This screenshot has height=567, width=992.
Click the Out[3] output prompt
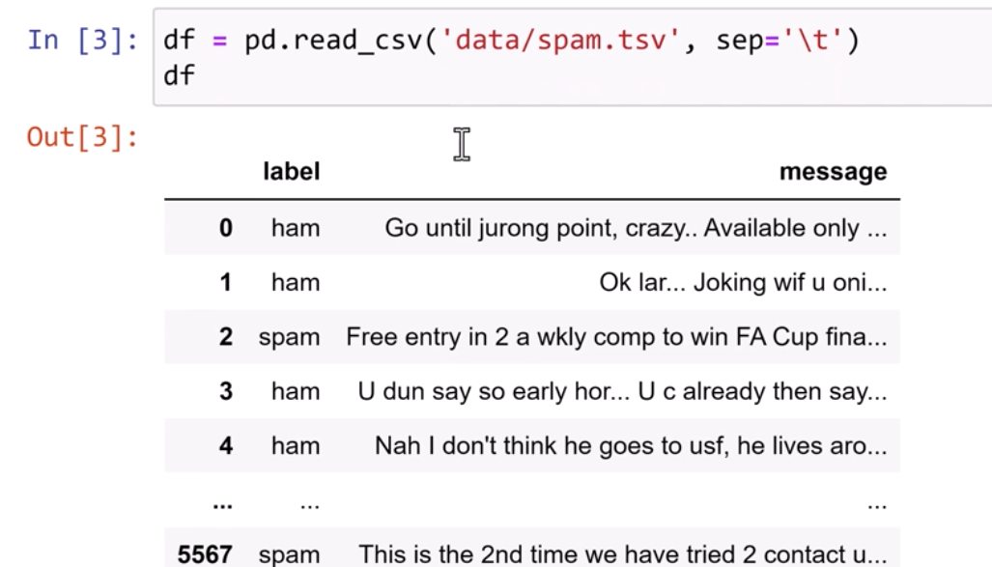click(82, 138)
